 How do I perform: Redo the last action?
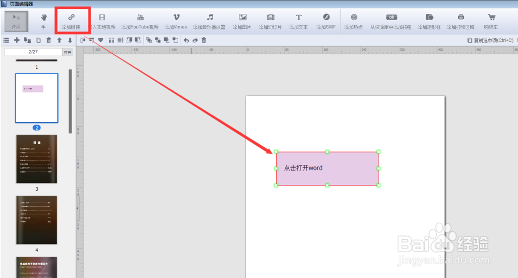[x=195, y=40]
